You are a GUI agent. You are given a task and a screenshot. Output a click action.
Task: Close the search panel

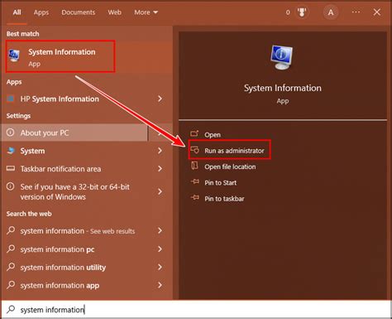point(377,12)
